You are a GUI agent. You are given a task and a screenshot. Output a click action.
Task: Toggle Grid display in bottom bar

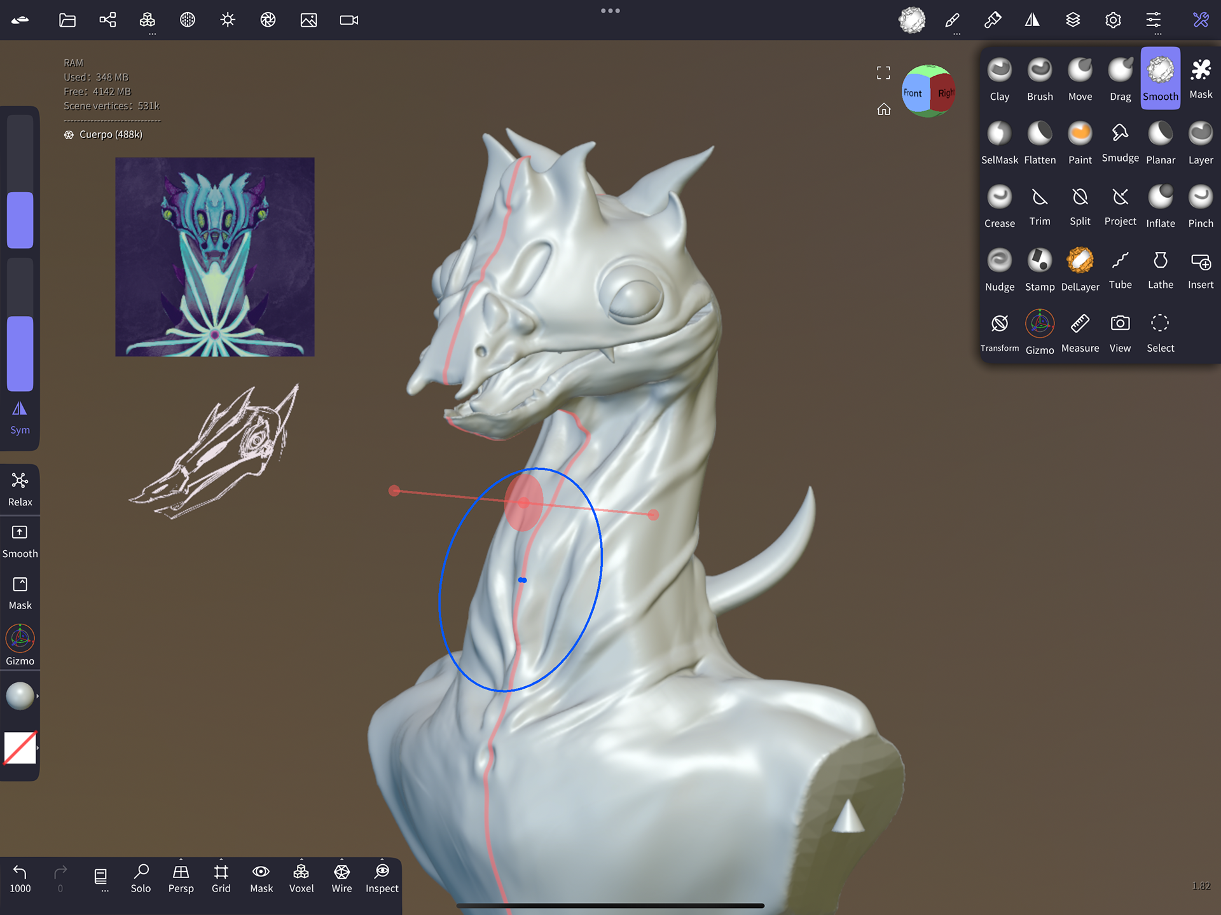[x=221, y=878]
